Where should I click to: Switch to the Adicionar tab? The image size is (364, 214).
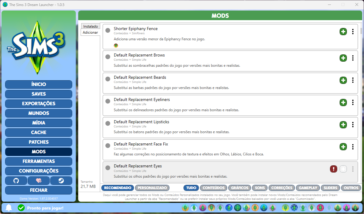click(90, 32)
